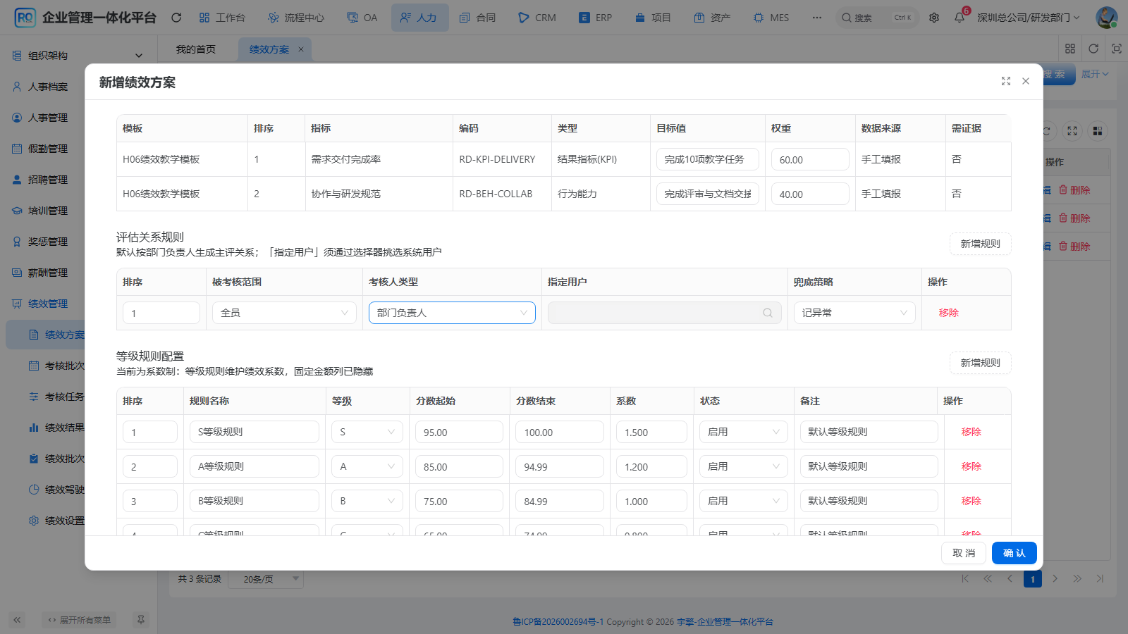Open the 等级 dropdown for S等级规则
1128x634 pixels.
coord(367,432)
